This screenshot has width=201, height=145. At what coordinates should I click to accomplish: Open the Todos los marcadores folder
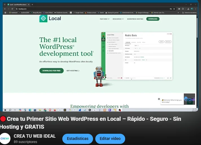pyautogui.click(x=190, y=13)
